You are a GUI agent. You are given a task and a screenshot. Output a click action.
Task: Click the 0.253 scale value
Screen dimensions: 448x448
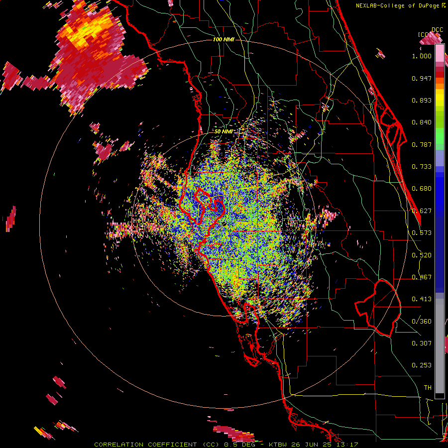(x=422, y=365)
